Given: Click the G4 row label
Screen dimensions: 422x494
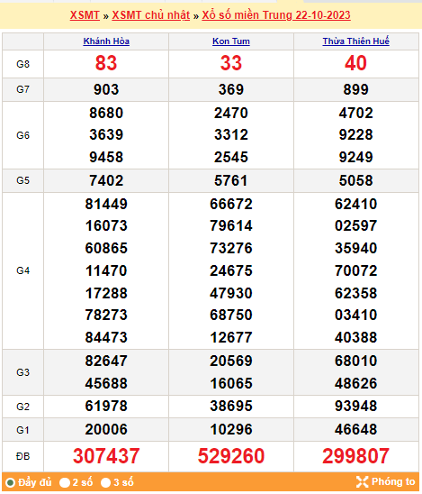Looking at the screenshot, I should click(23, 270).
